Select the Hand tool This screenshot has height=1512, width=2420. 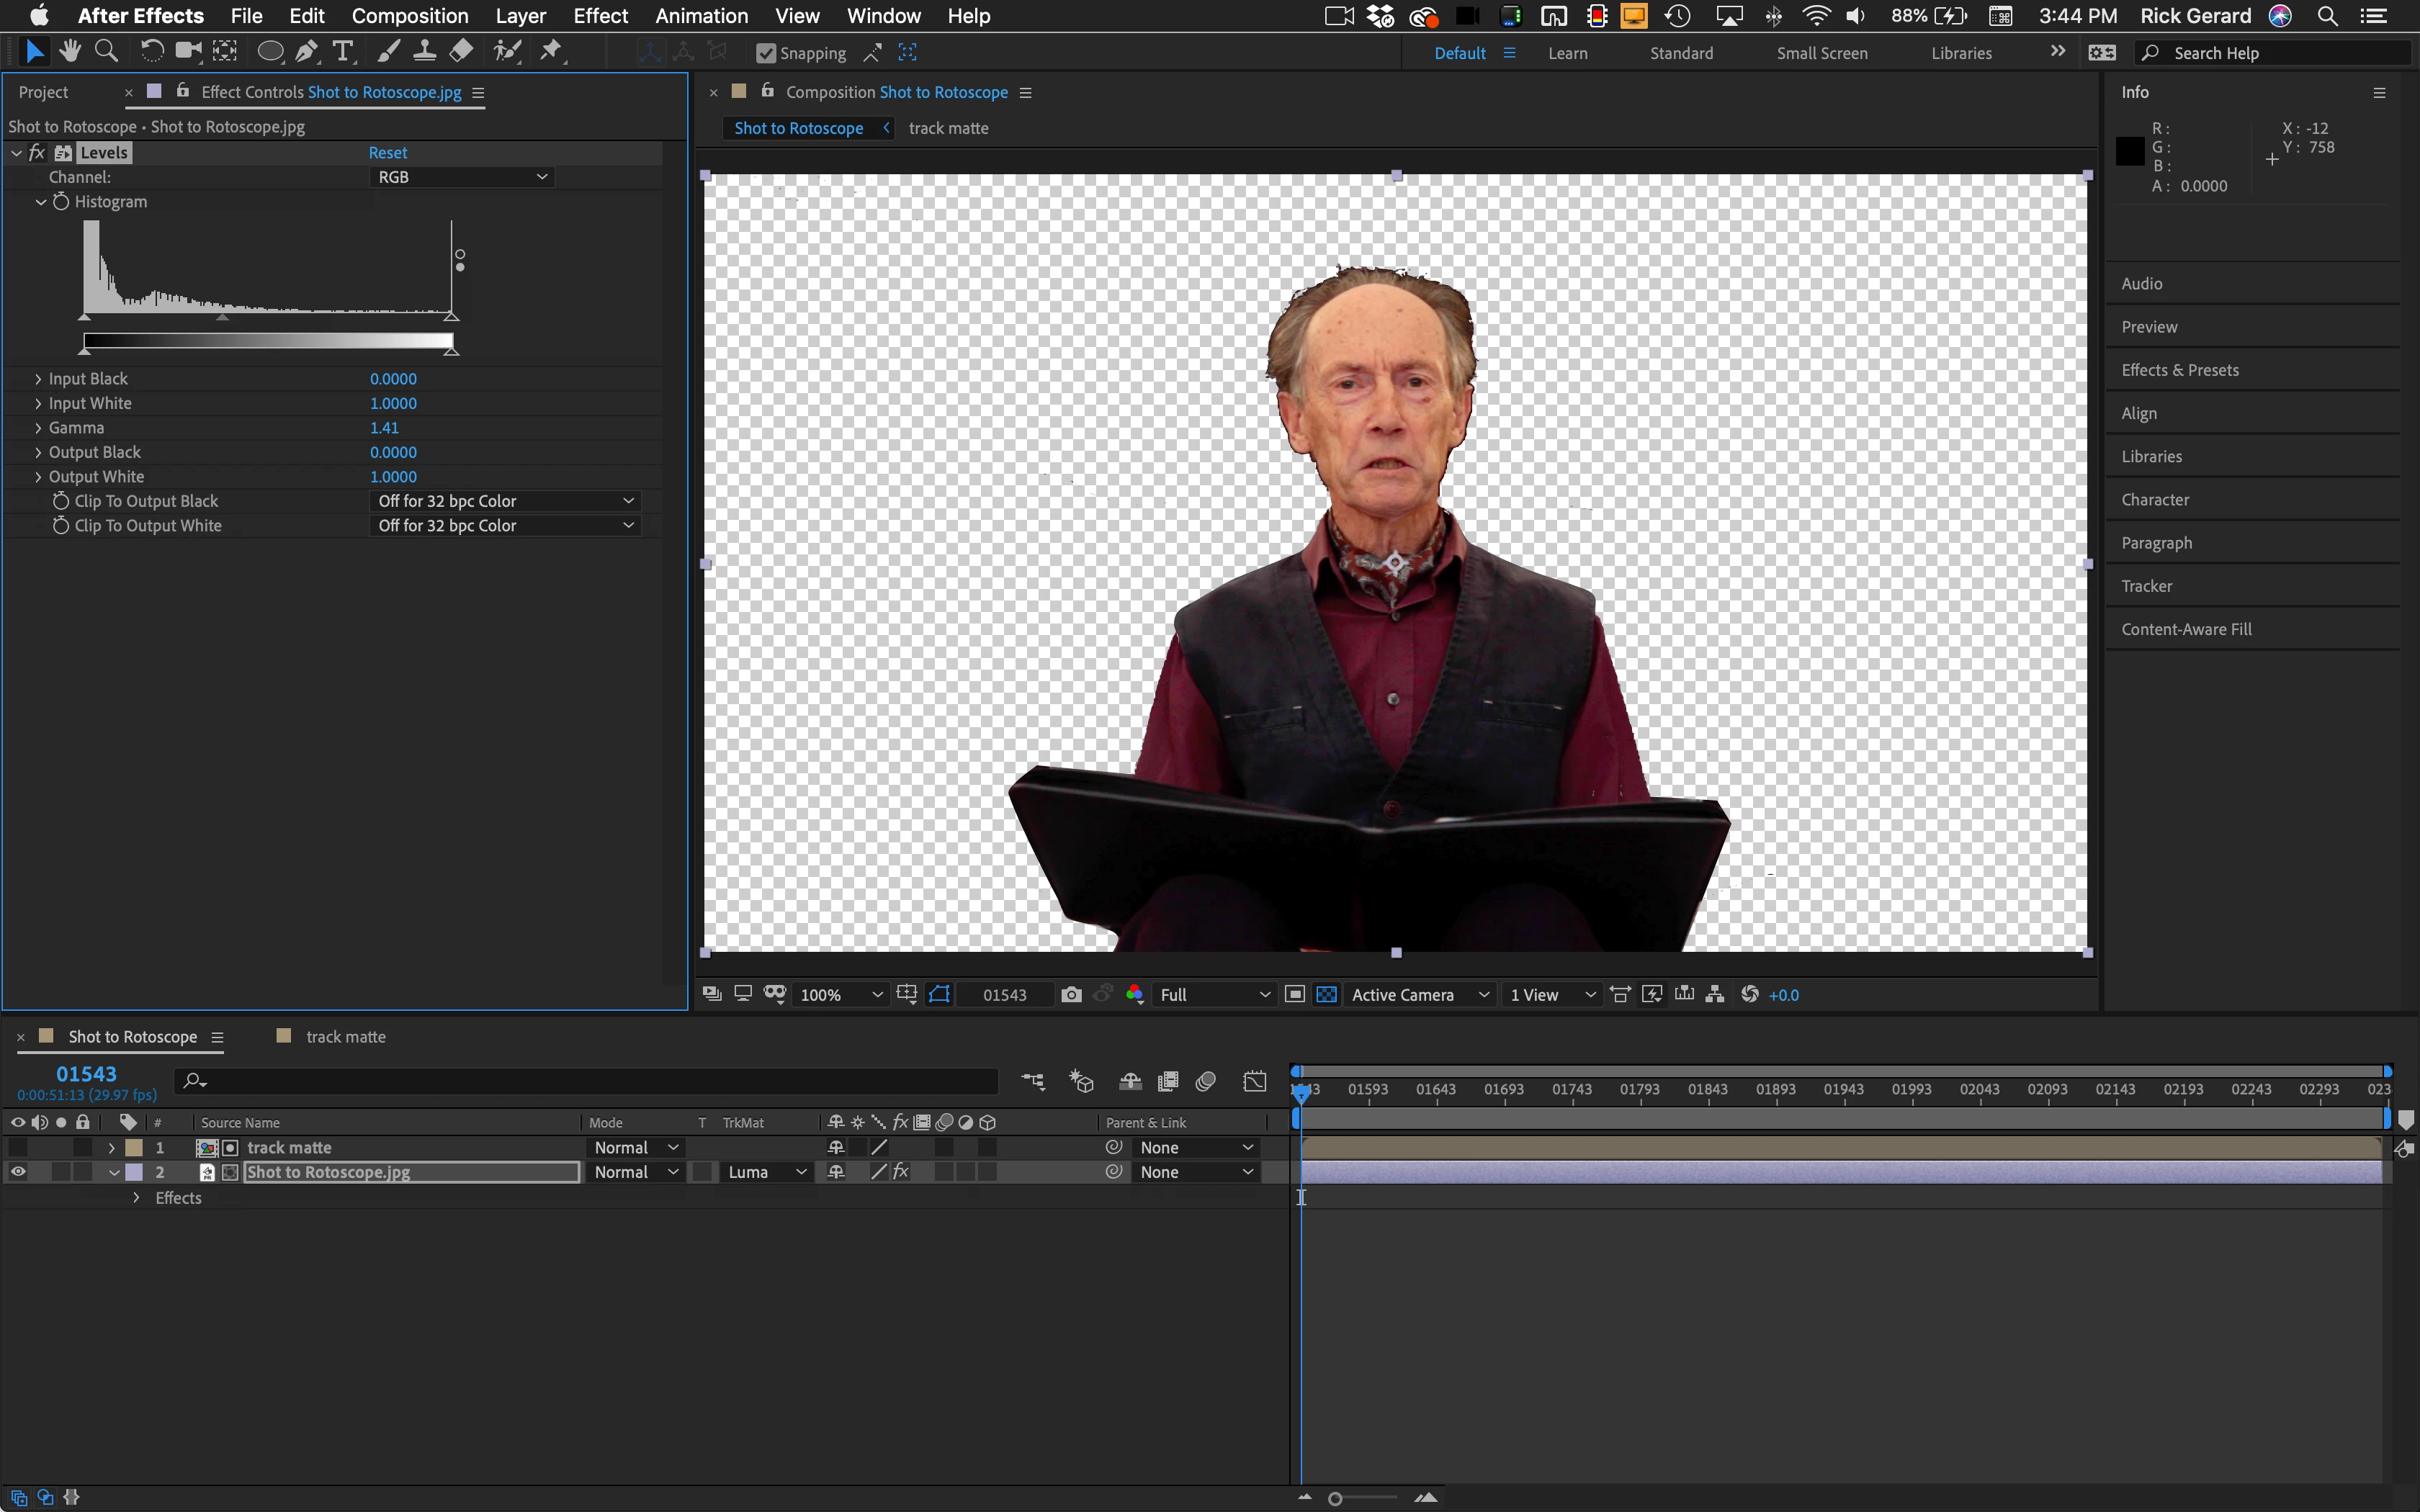point(70,51)
